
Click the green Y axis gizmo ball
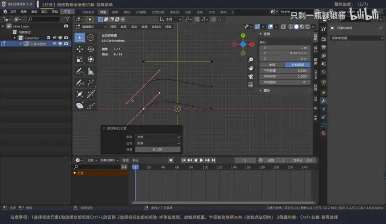pyautogui.click(x=243, y=36)
